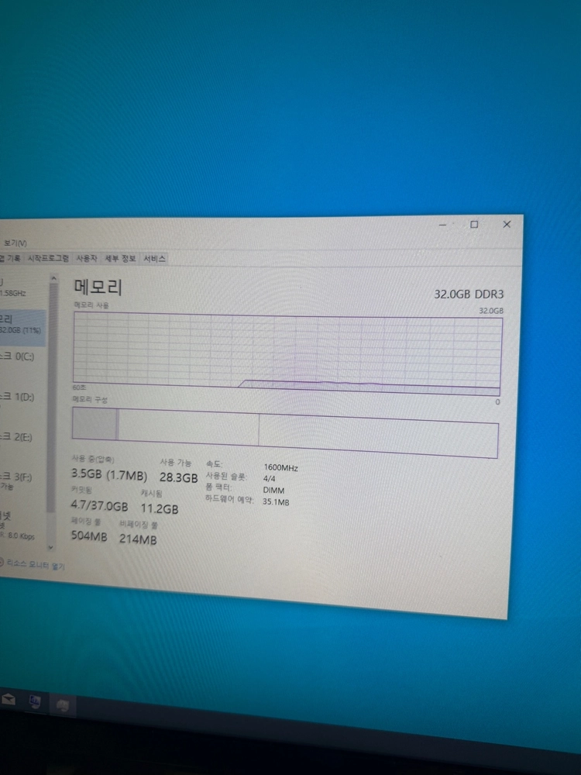
Task: Select the CPU item showing 1.58GHz
Action: tap(22, 288)
